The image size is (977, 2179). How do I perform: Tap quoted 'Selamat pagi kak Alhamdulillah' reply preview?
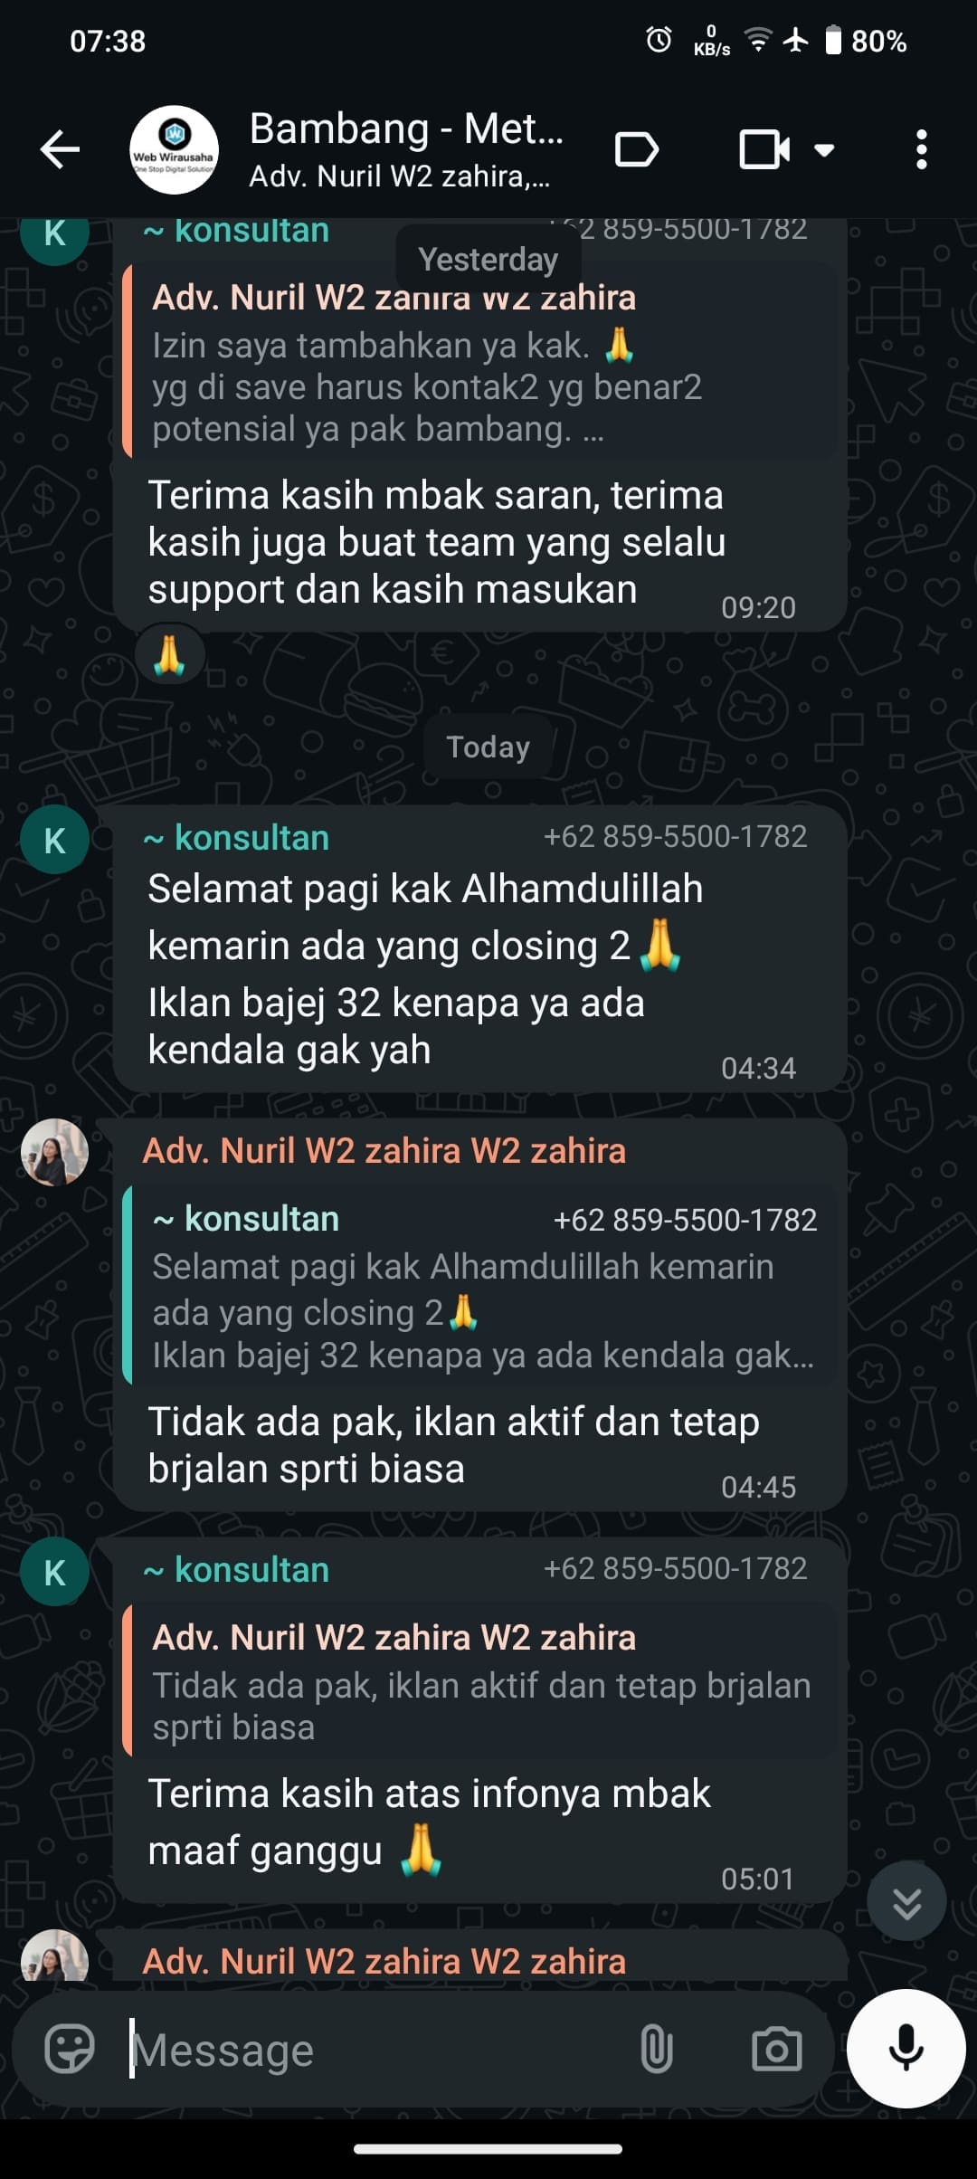[479, 1285]
